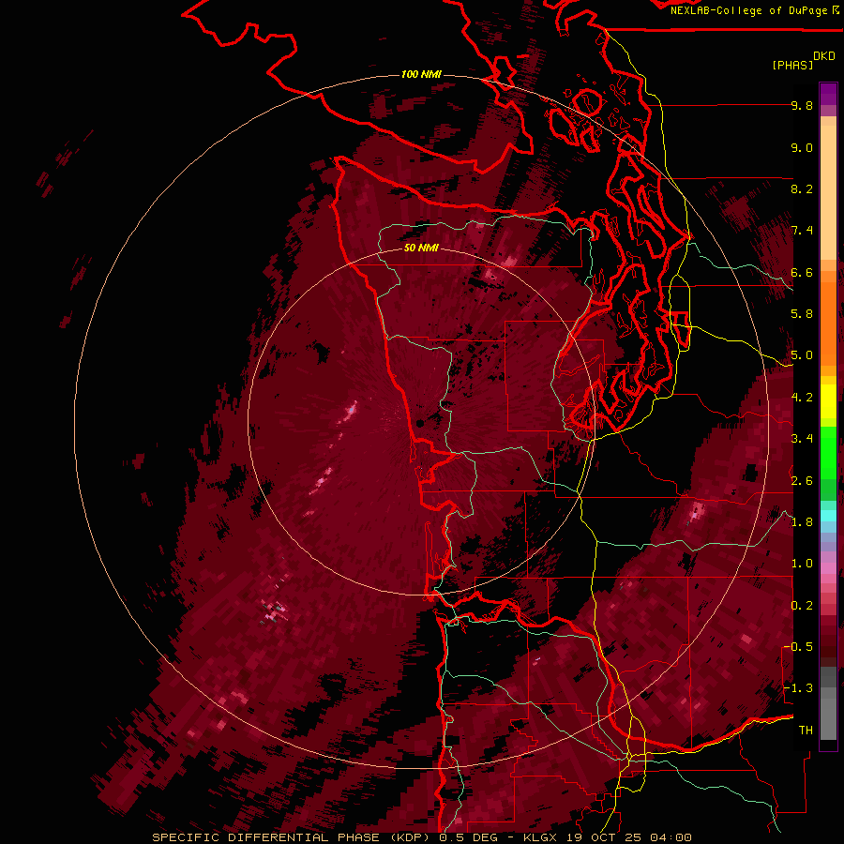Click the 9.8 value on color scale

802,105
